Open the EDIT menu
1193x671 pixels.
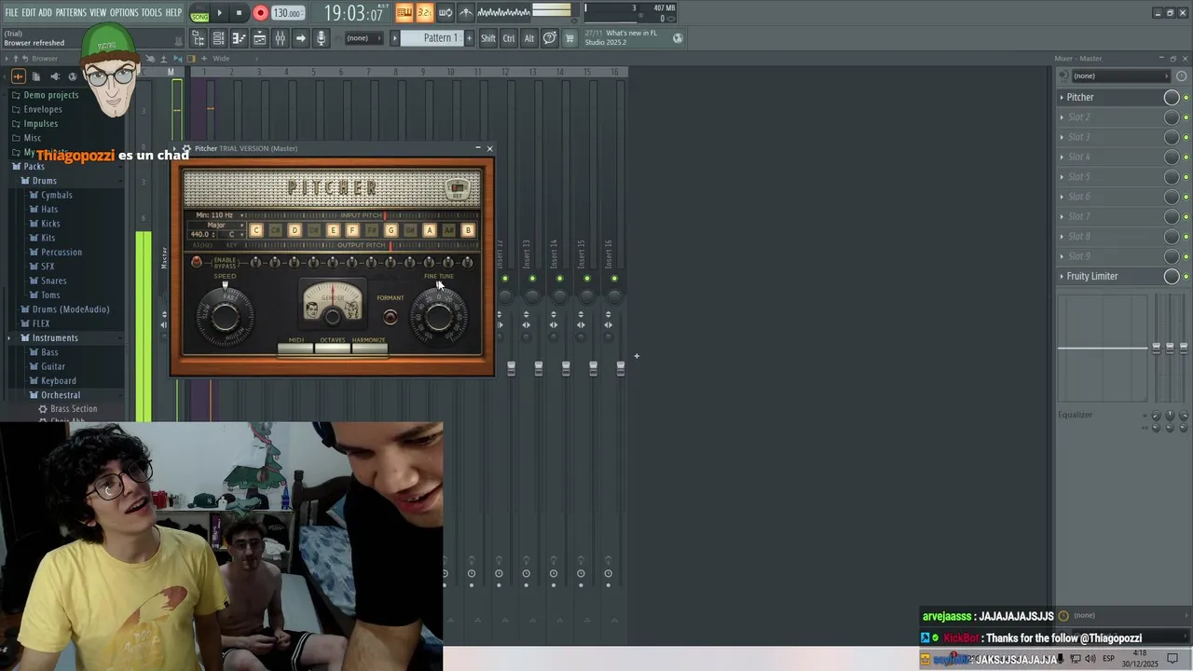(29, 13)
